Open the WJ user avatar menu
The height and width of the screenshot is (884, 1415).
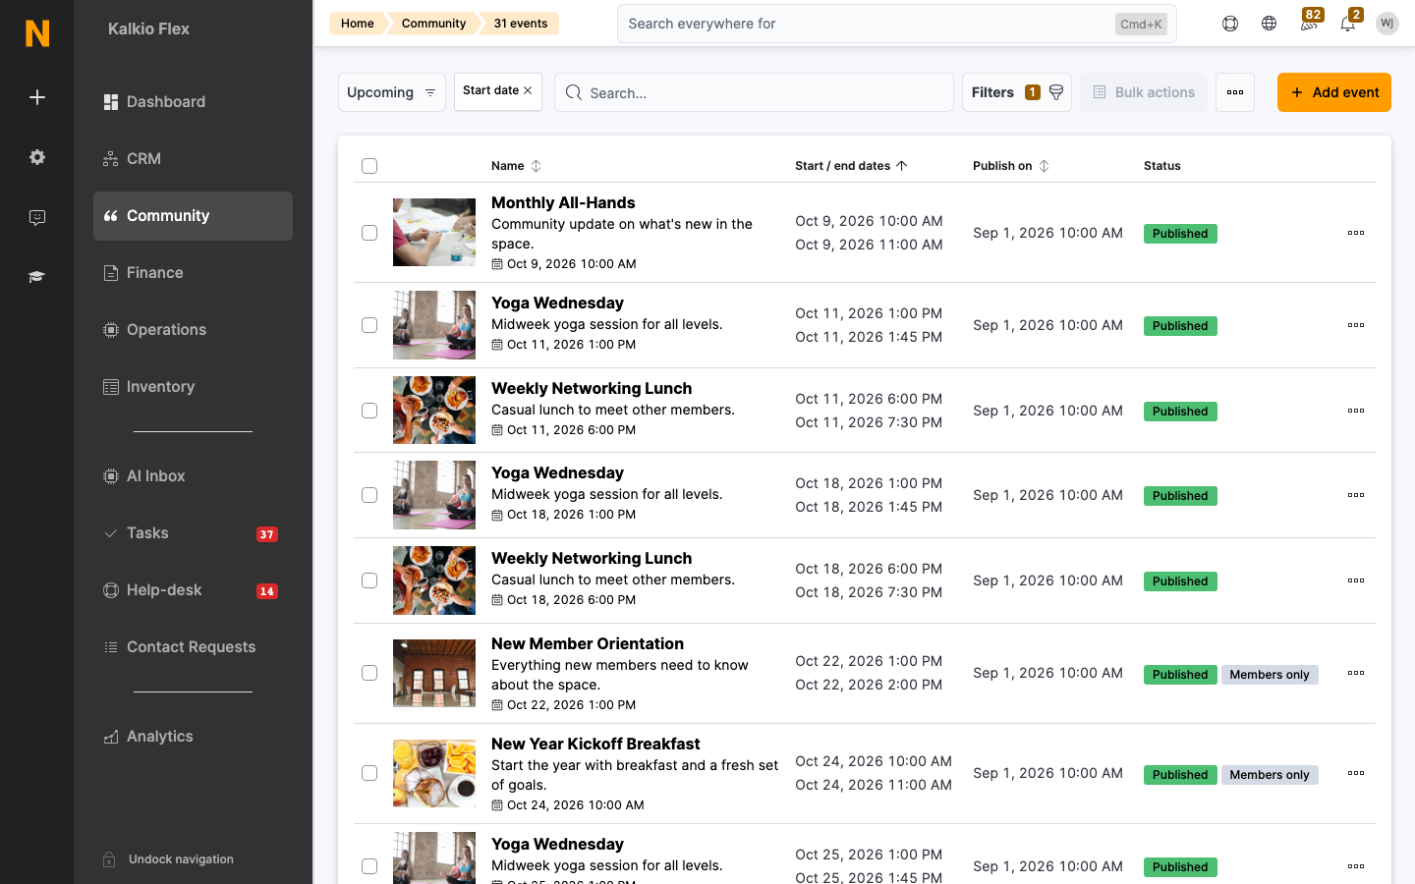(x=1387, y=24)
